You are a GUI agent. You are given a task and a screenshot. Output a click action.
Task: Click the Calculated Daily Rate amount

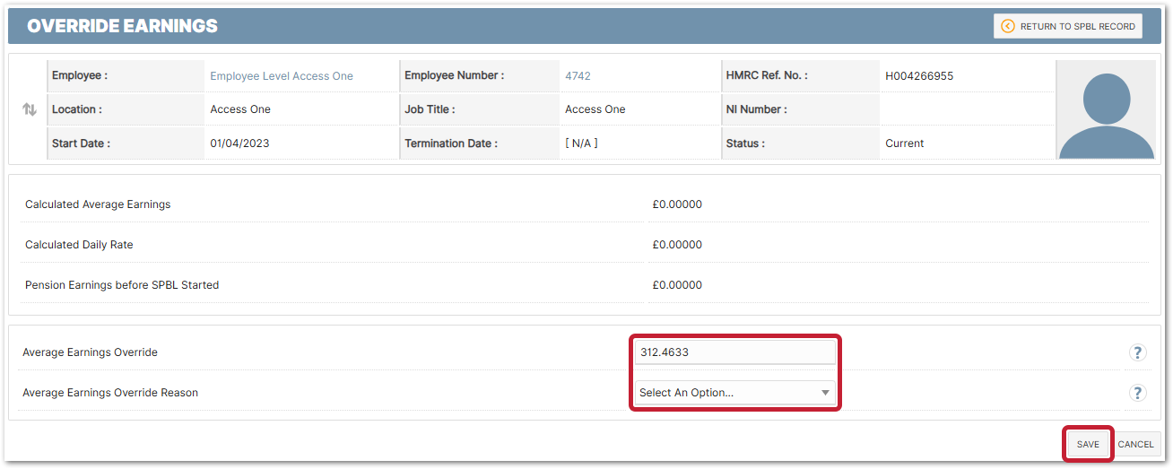coord(677,245)
